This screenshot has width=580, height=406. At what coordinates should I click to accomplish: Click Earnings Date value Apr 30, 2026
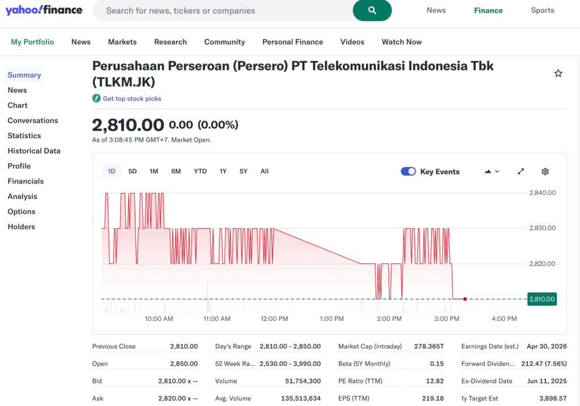[547, 346]
